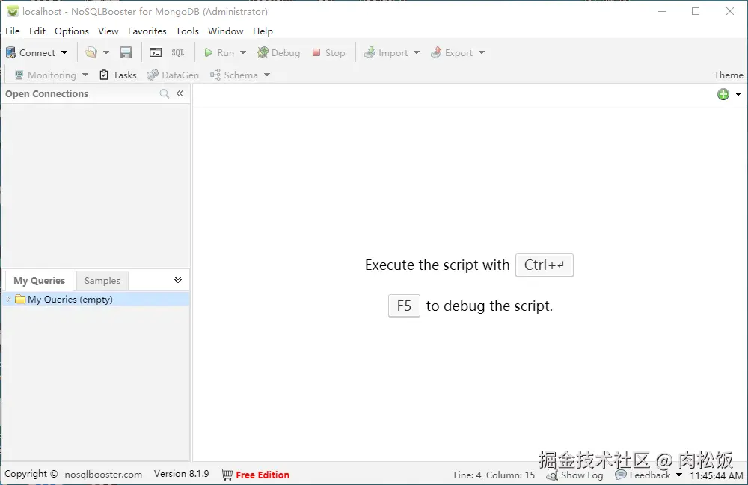Viewport: 748px width, 485px height.
Task: Open the Feedback dropdown arrow
Action: pyautogui.click(x=679, y=475)
